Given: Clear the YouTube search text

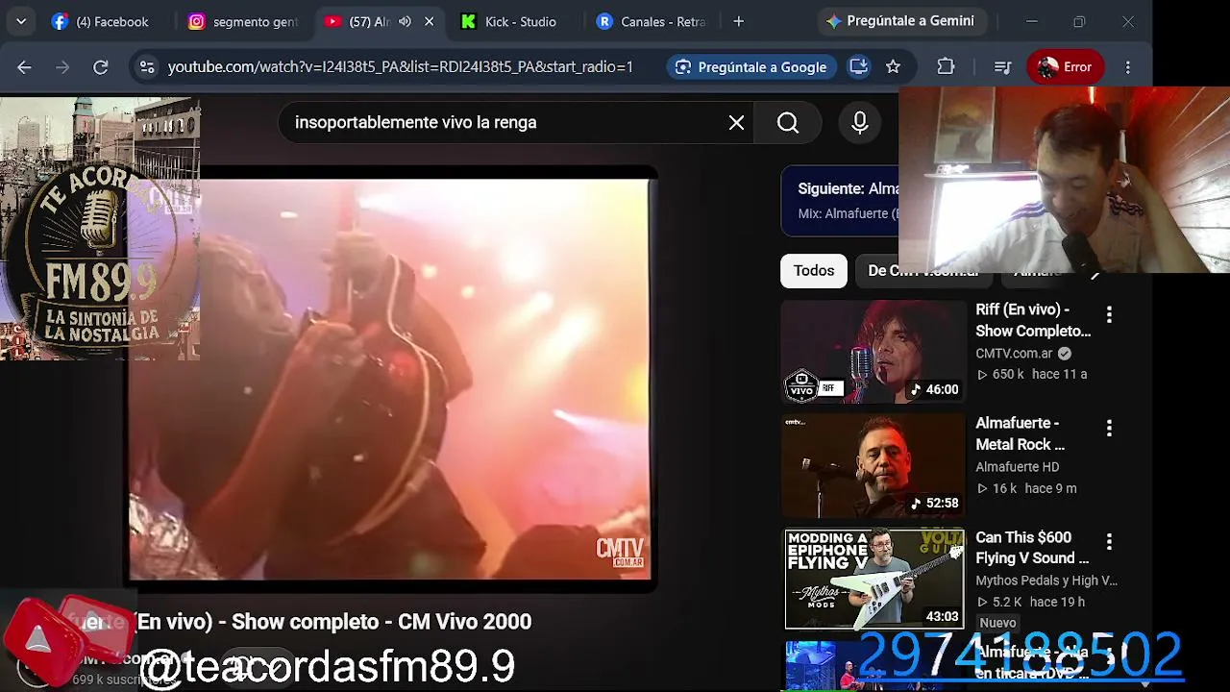Looking at the screenshot, I should coord(736,123).
